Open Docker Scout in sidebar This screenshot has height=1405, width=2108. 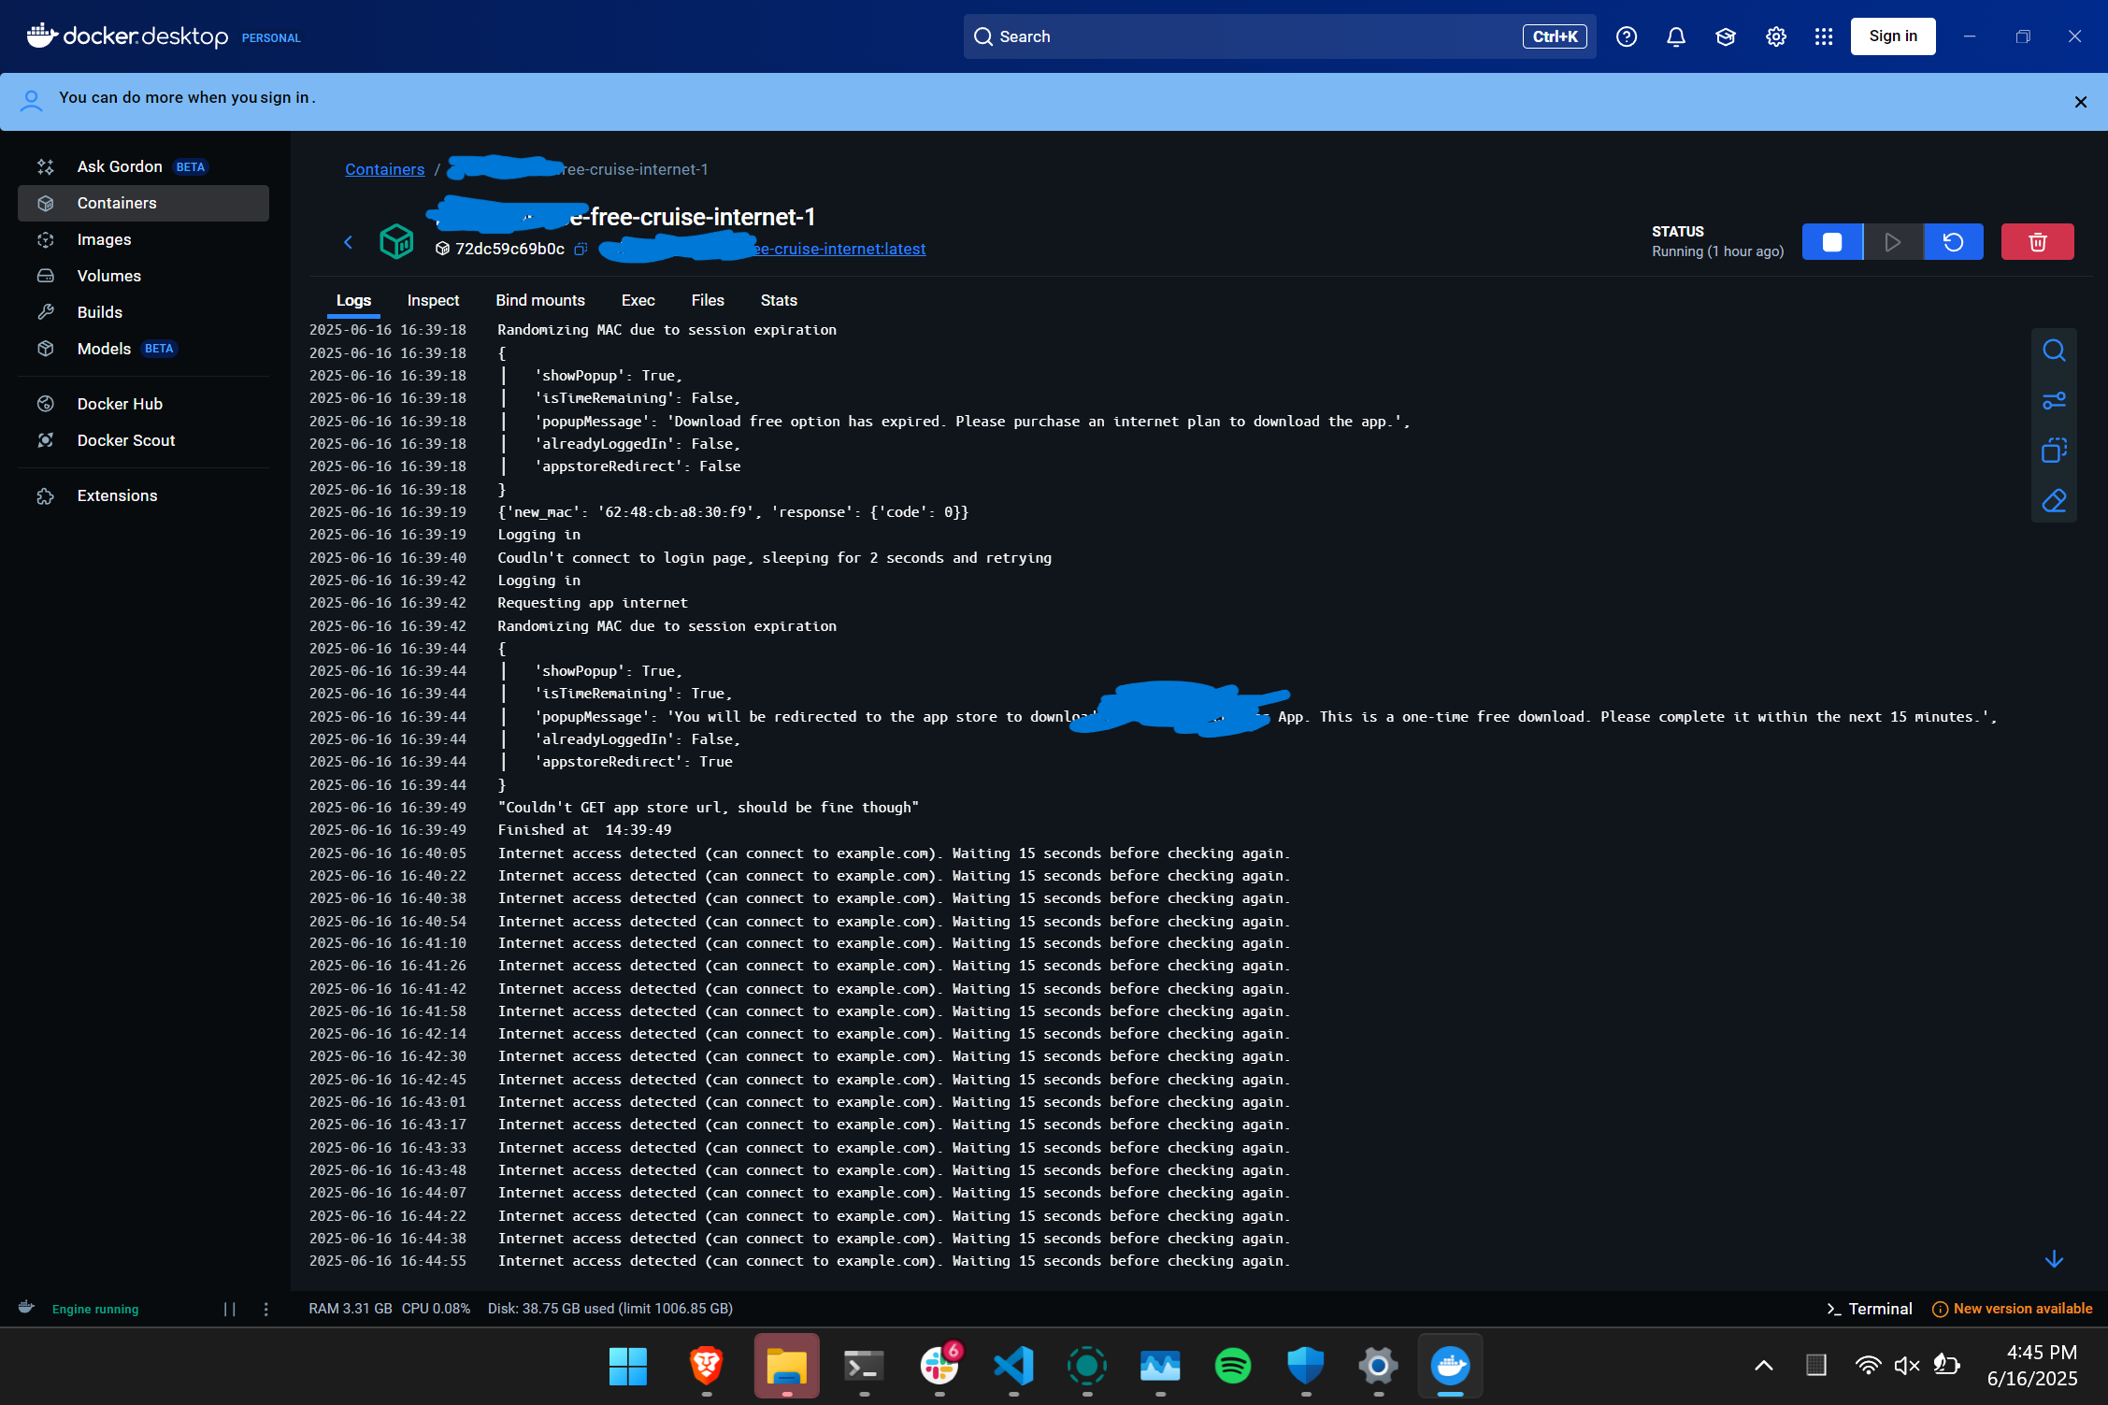[142, 440]
